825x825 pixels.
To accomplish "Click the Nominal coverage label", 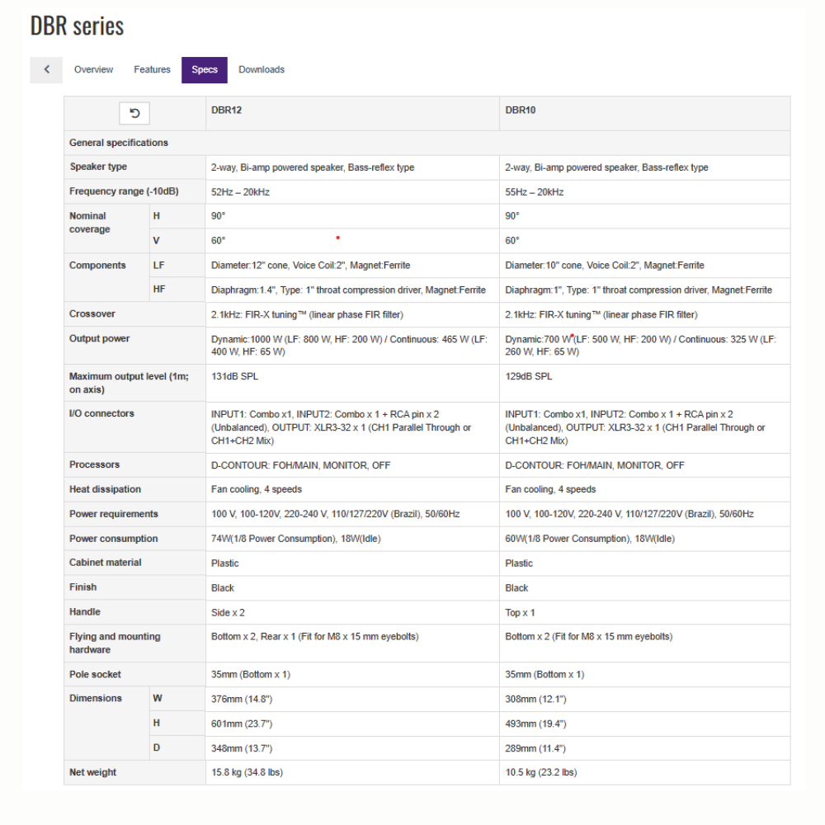I will [x=90, y=223].
